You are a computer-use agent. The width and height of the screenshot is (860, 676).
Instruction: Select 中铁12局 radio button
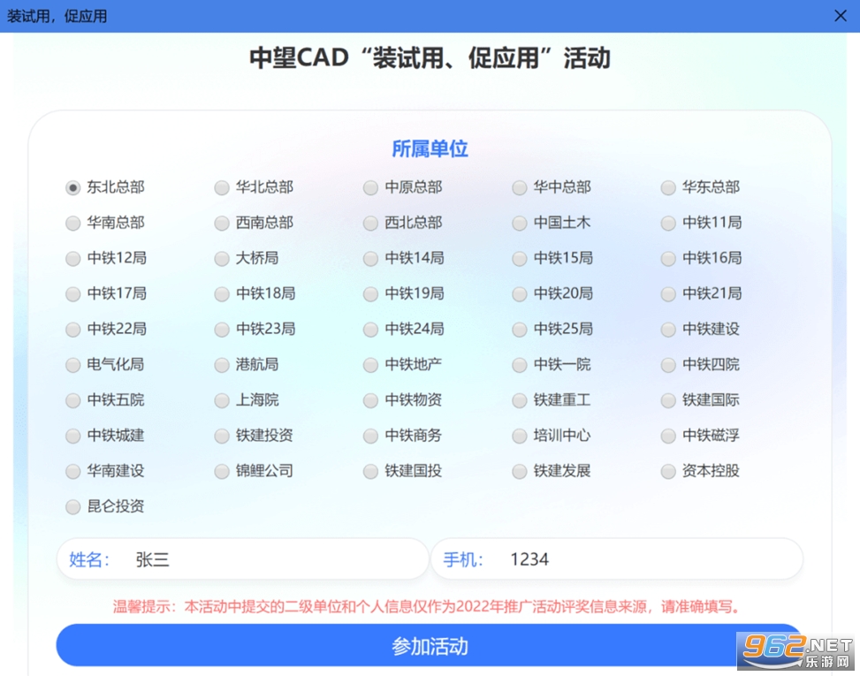tap(73, 259)
